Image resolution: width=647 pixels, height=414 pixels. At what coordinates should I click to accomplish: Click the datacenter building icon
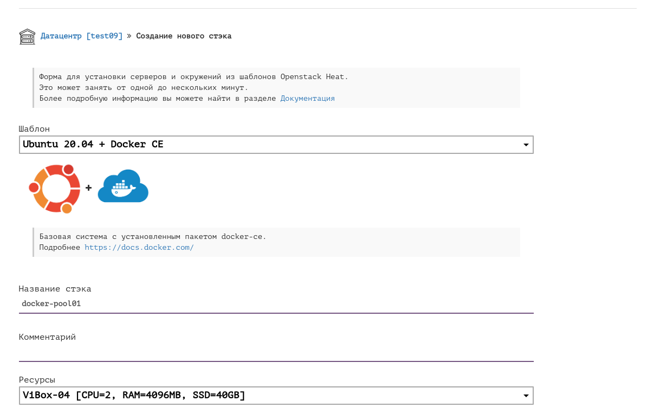coord(27,36)
